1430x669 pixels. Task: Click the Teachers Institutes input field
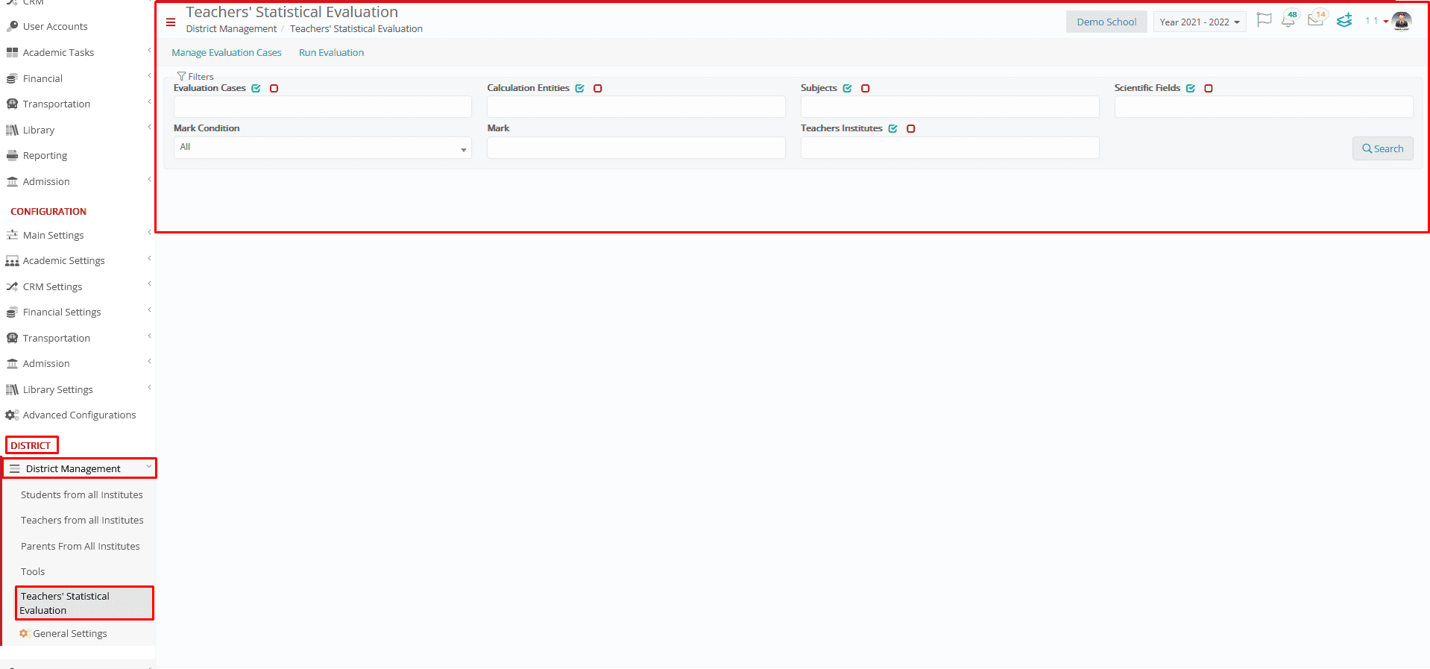[x=950, y=148]
